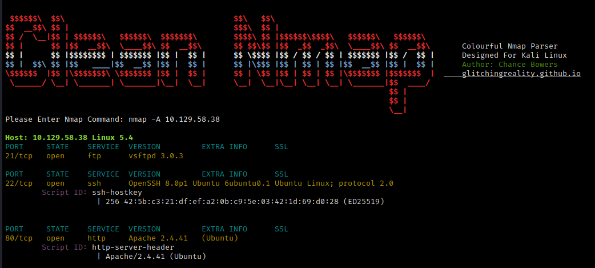This screenshot has height=268, width=595.
Task: Click the 21/tcp port entry
Action: coord(17,155)
